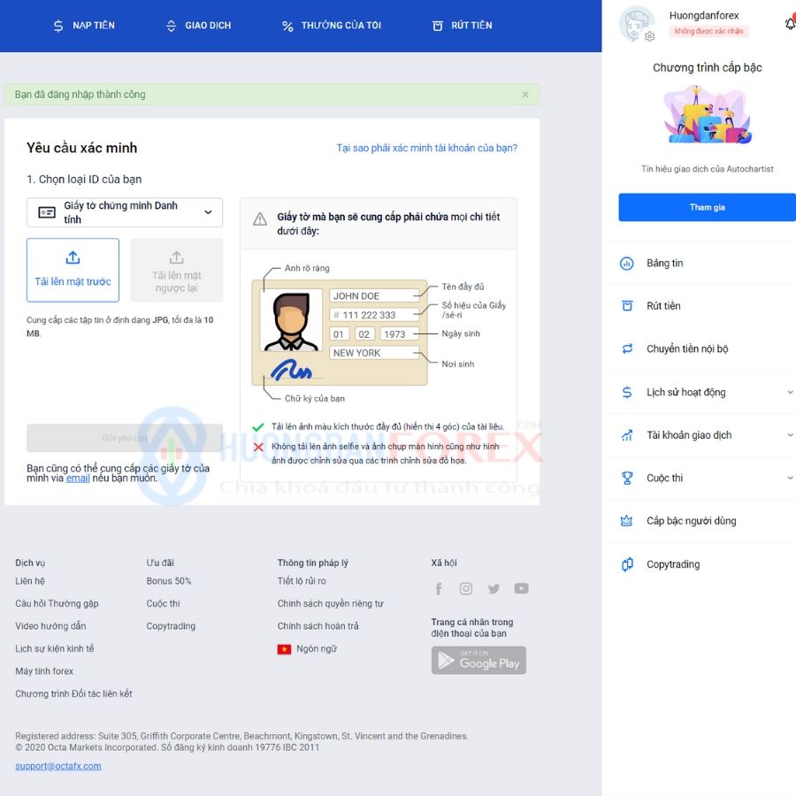The width and height of the screenshot is (796, 796).
Task: Click the Bảng tin chart icon
Action: [x=627, y=264]
